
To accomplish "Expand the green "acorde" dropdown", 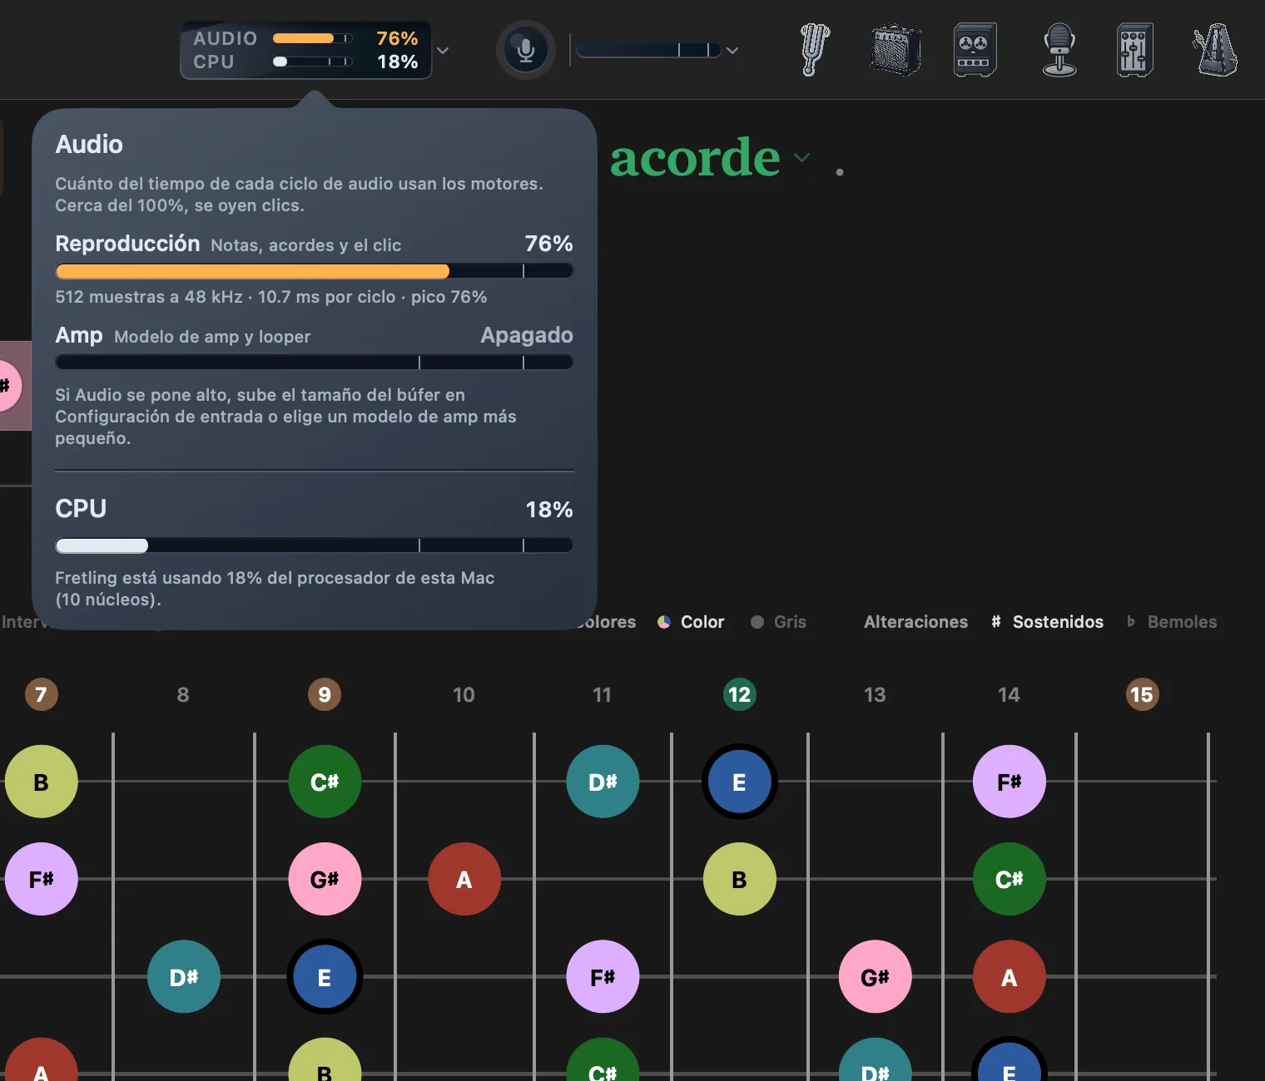I will (x=710, y=156).
